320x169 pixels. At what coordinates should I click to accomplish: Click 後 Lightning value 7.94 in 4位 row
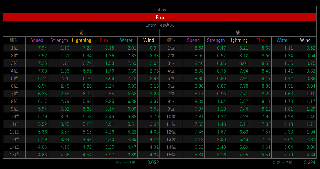[x=243, y=71]
